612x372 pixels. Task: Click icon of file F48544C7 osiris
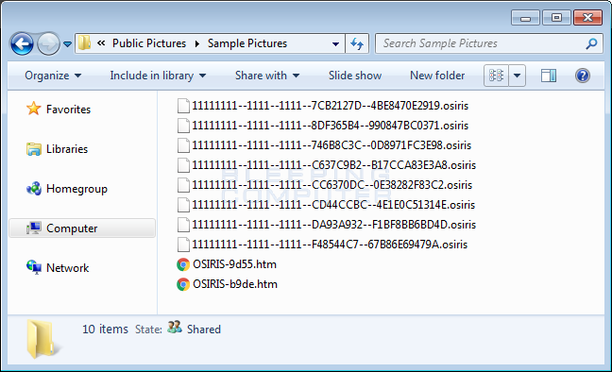[183, 245]
